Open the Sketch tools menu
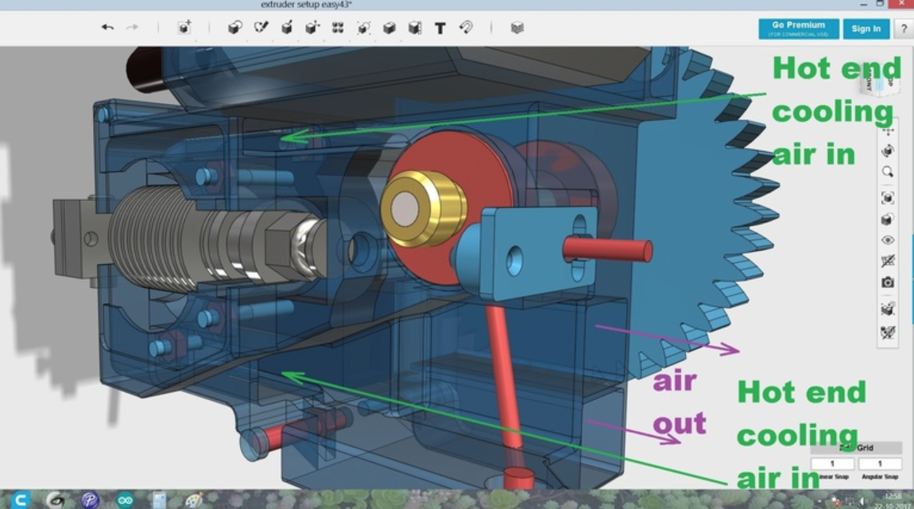The height and width of the screenshot is (509, 914). click(x=261, y=27)
